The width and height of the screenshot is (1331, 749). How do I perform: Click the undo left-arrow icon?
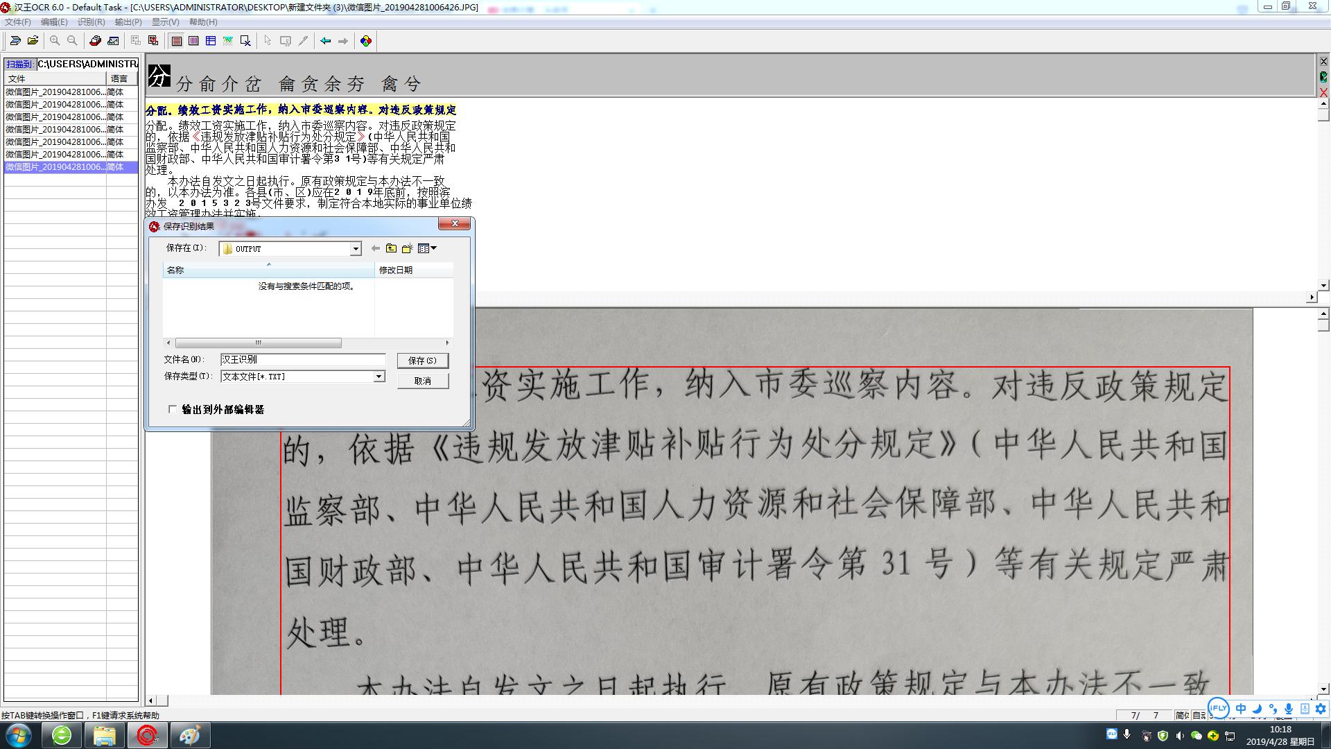click(326, 40)
